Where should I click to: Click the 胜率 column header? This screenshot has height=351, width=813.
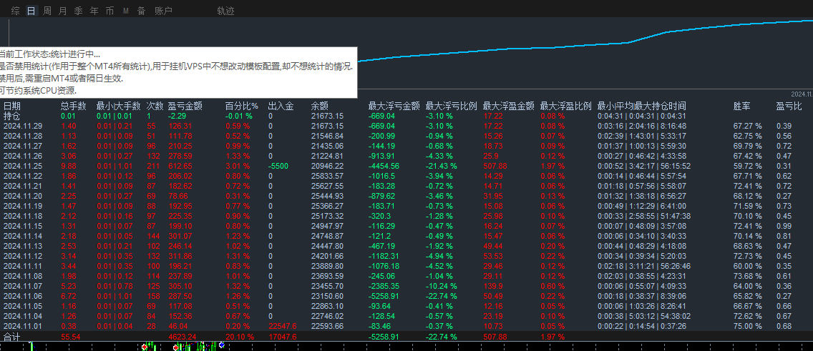tap(742, 106)
